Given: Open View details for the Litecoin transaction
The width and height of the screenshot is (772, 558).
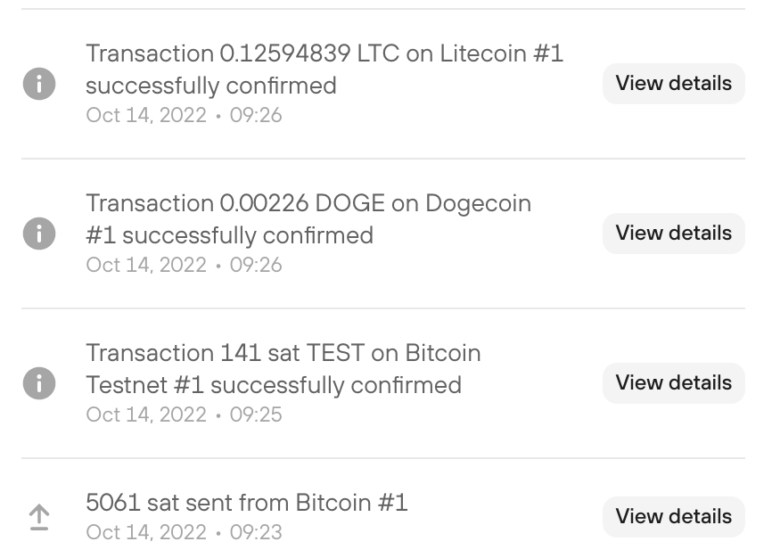Looking at the screenshot, I should pyautogui.click(x=673, y=83).
